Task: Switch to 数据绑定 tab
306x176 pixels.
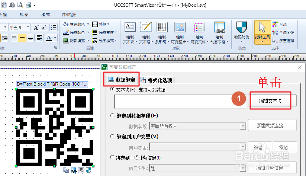Action: (121, 80)
